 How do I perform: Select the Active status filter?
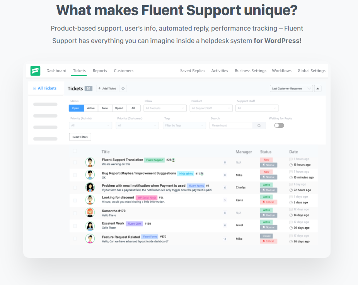click(x=91, y=108)
